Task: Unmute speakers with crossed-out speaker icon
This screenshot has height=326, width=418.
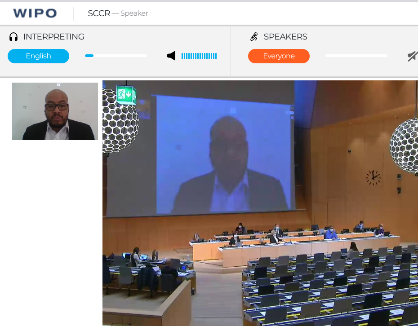Action: (413, 56)
